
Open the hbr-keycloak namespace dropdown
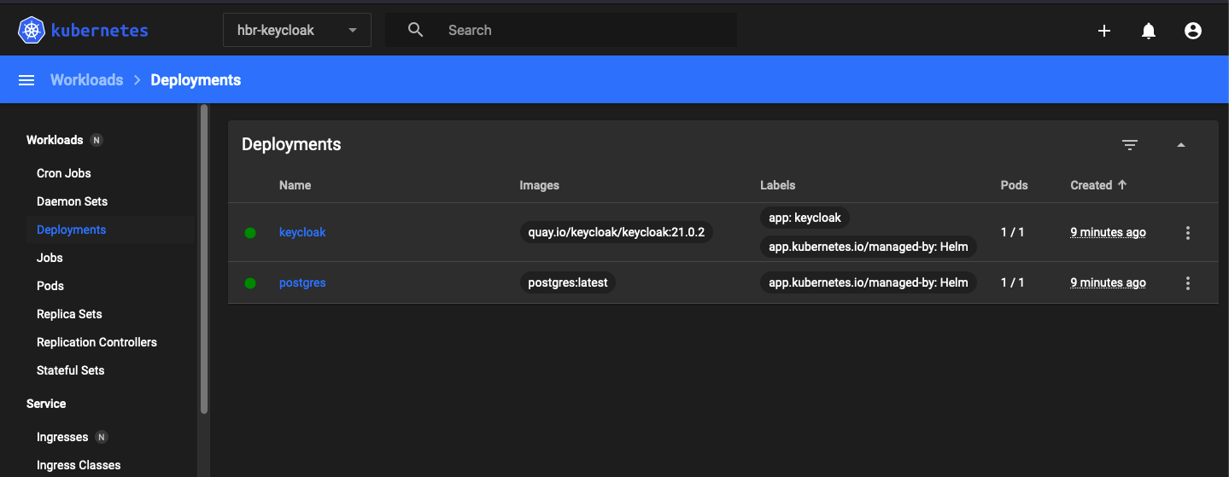(x=297, y=30)
